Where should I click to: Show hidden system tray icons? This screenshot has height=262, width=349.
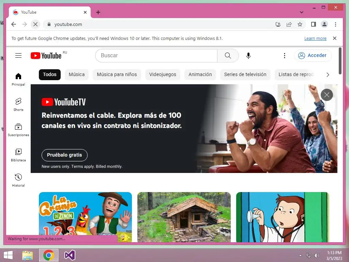click(301, 256)
